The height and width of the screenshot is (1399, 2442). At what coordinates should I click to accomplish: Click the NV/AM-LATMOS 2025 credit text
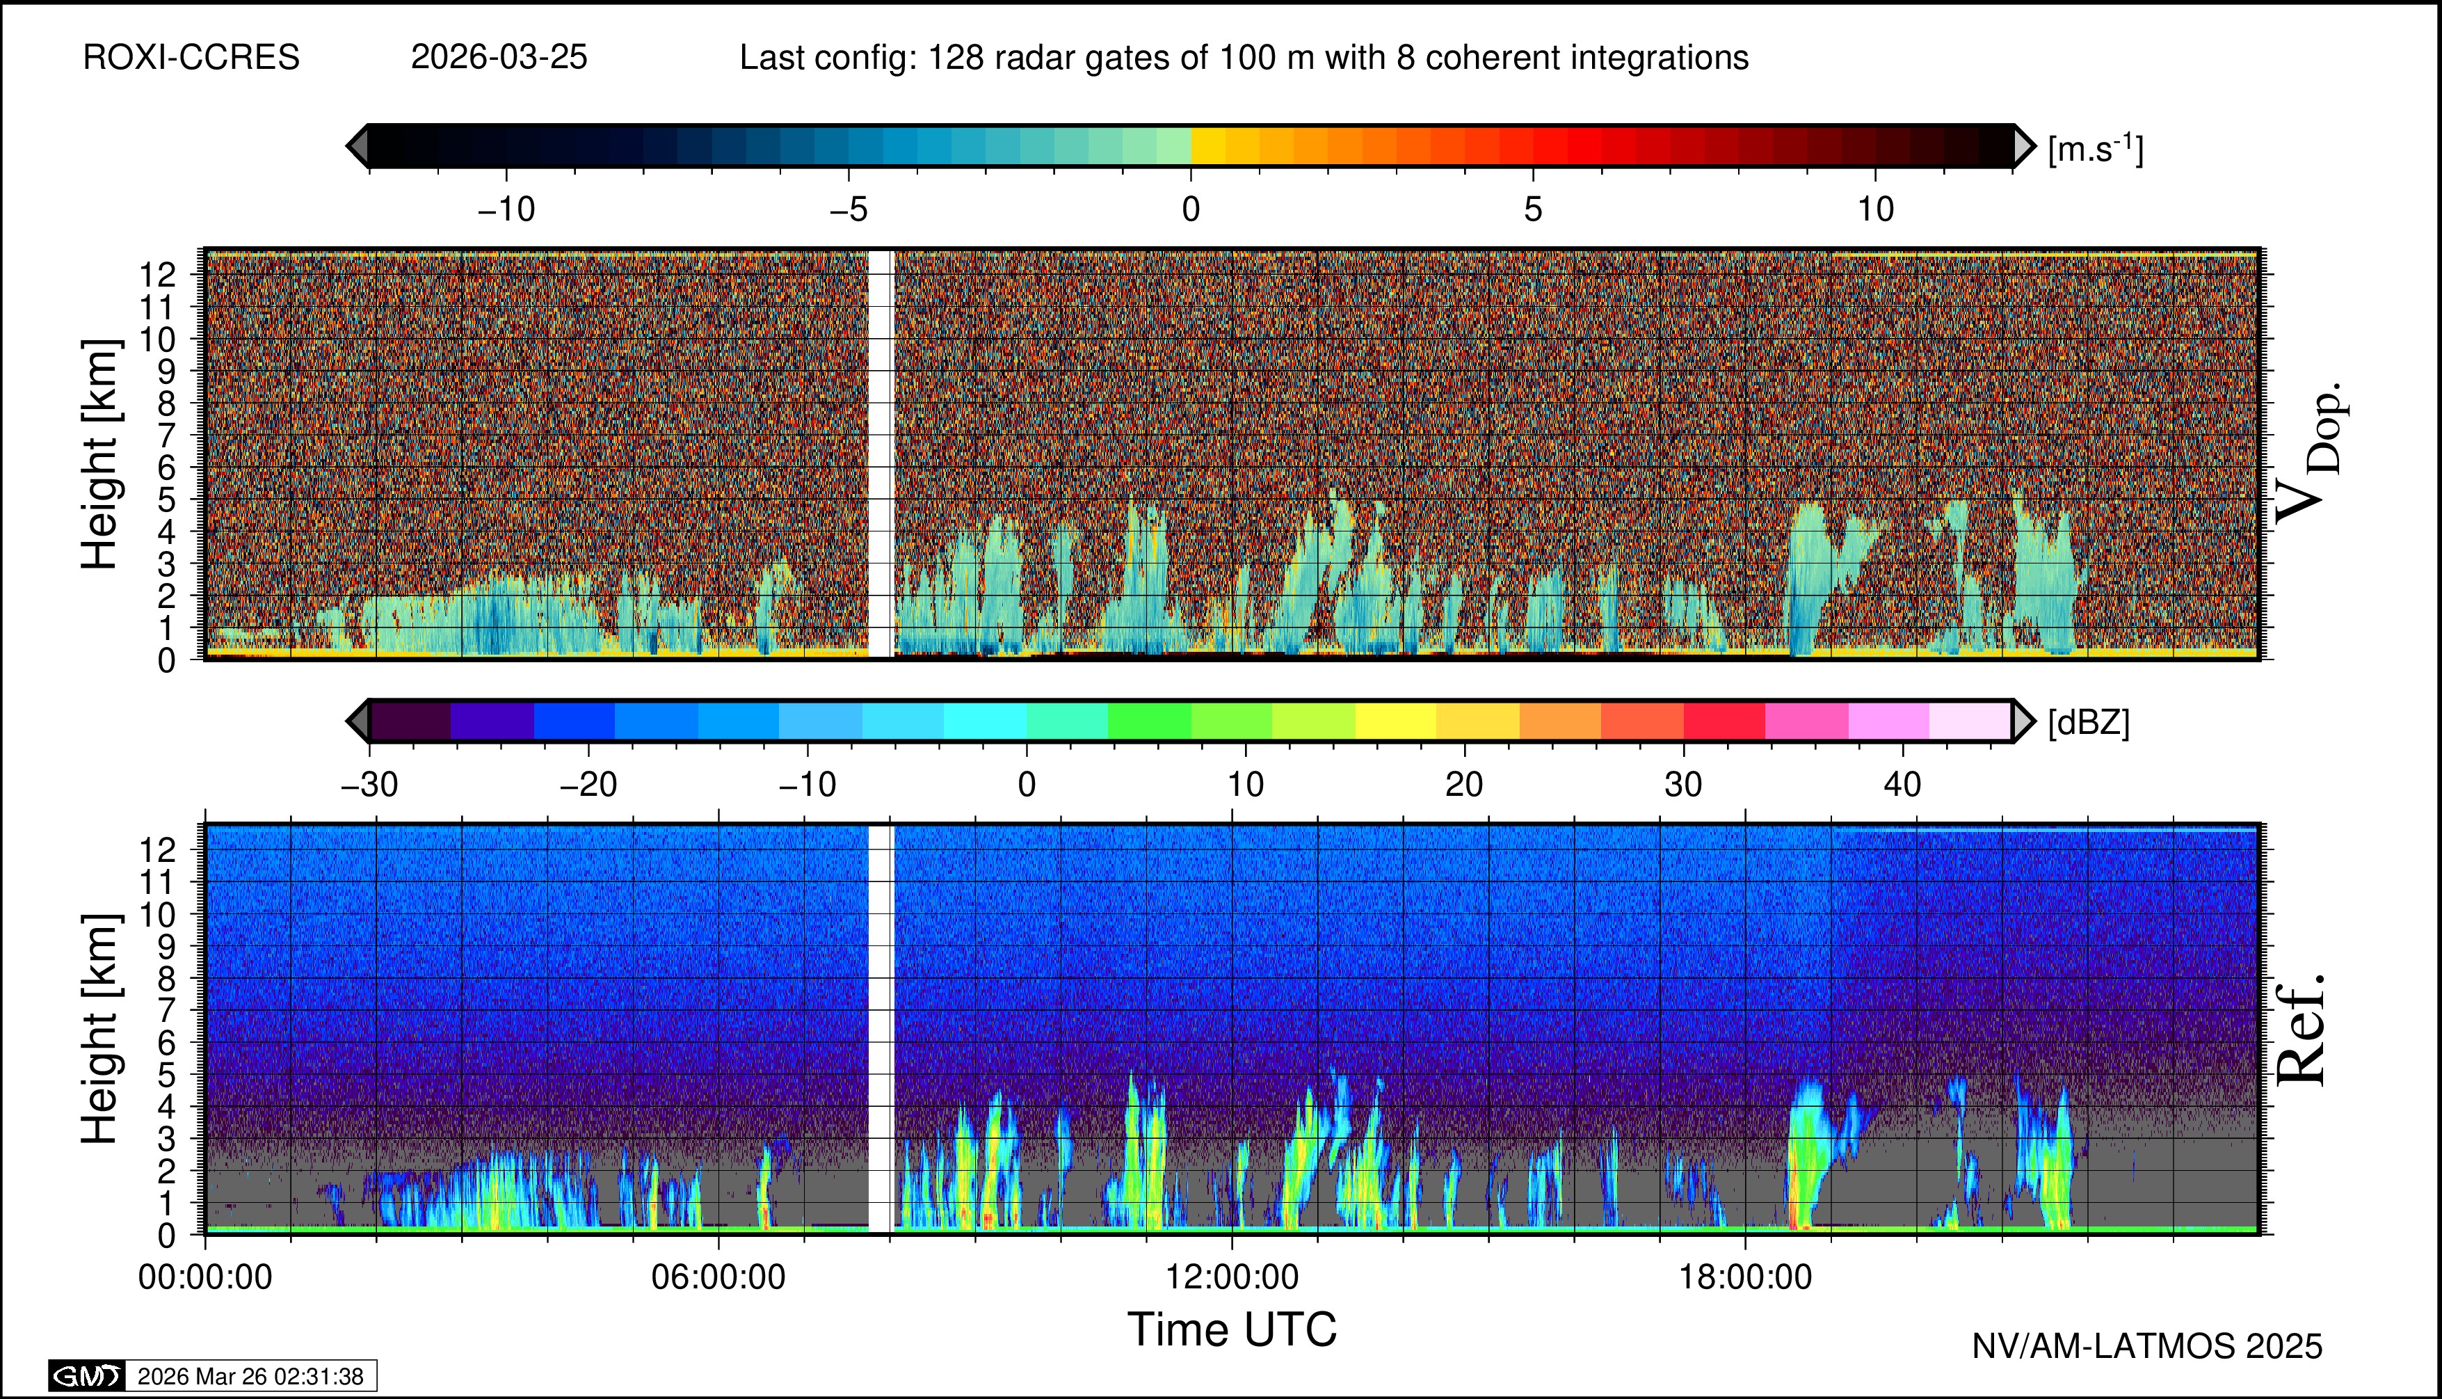pos(2147,1346)
